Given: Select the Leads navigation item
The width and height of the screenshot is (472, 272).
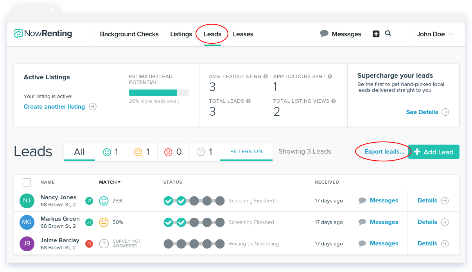Looking at the screenshot, I should point(212,34).
